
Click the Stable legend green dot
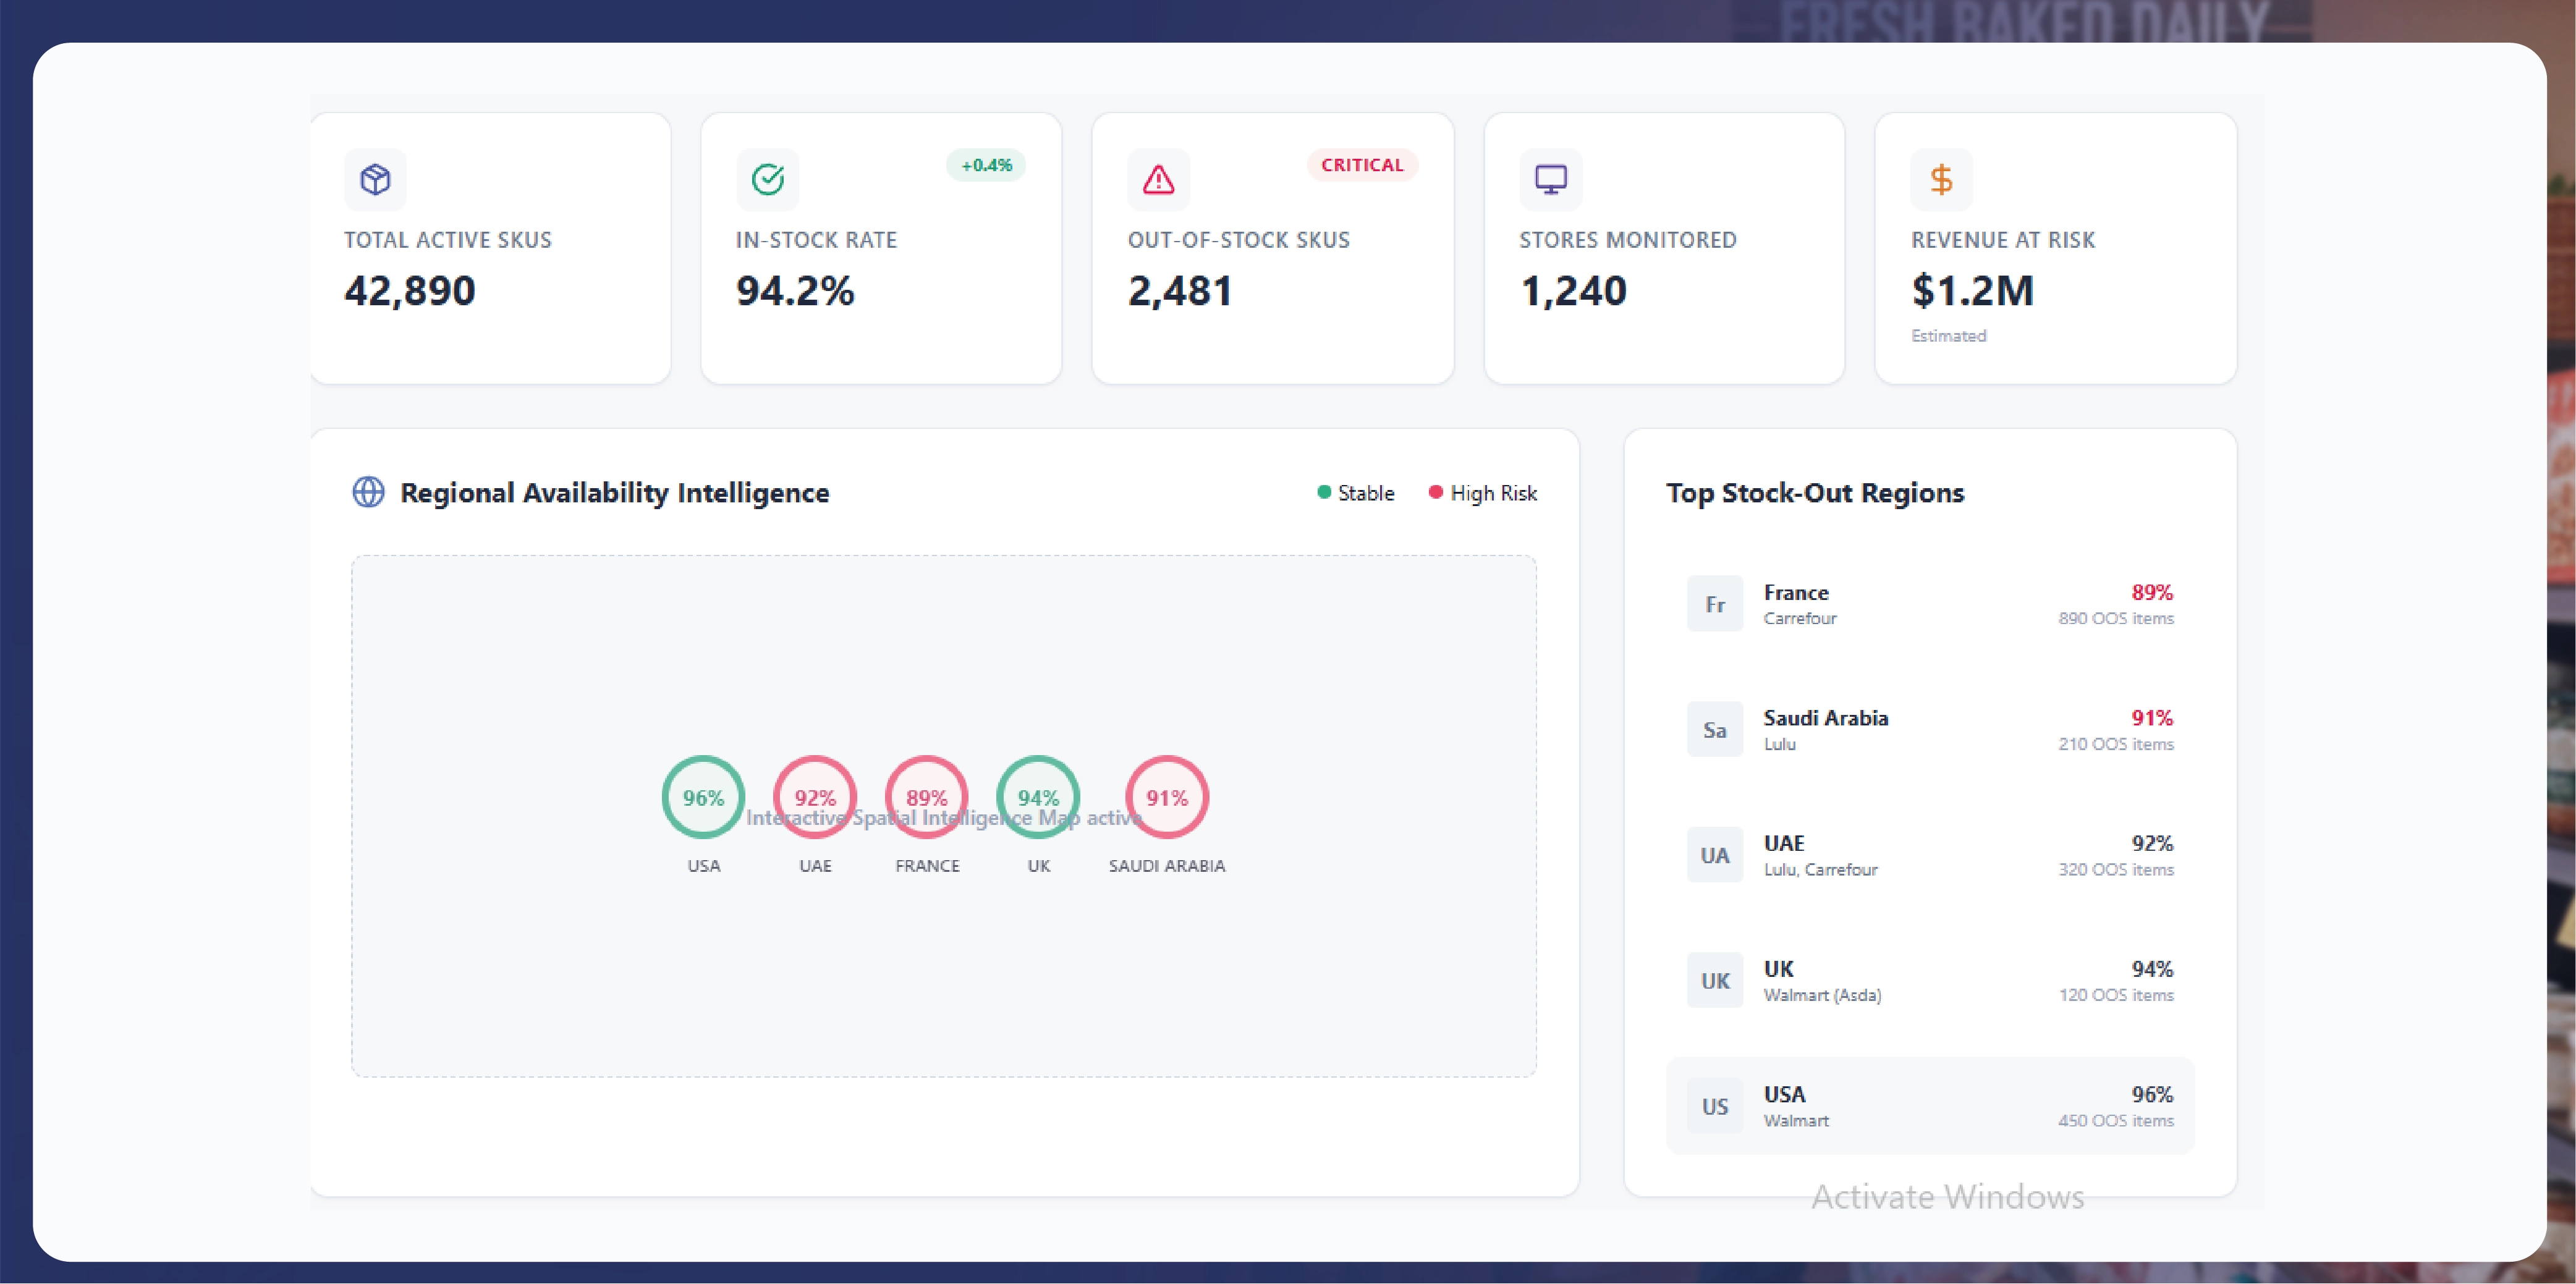(1323, 492)
